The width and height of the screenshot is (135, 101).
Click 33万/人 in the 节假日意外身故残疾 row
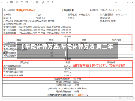67,72
